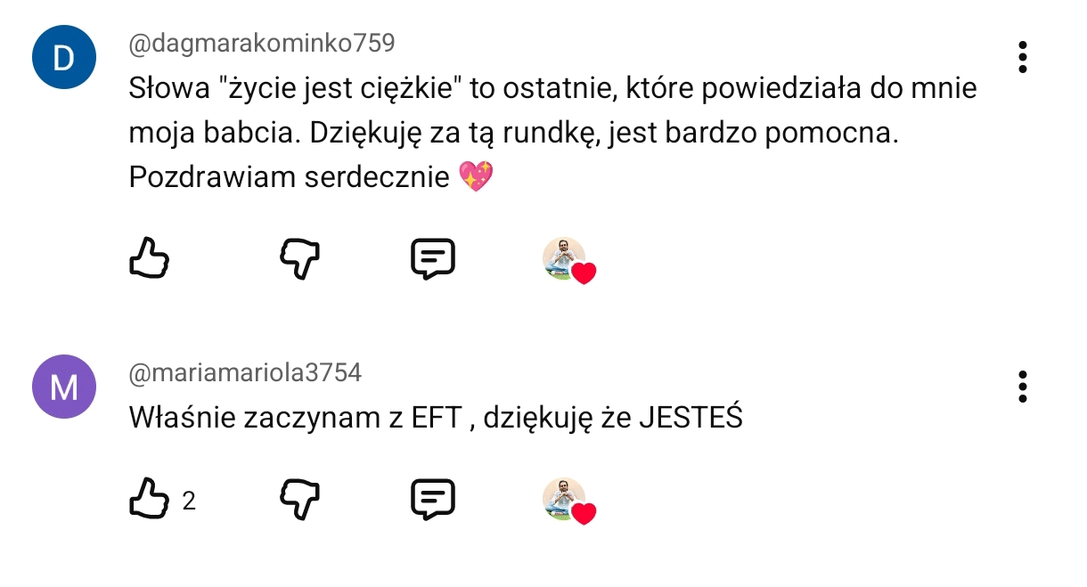Reply to mariamariola3754's comment

(433, 499)
